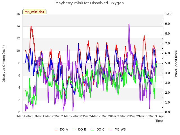Screen dimensions: 180x135
Task: Click the Time axis label
Action: pos(159,121)
